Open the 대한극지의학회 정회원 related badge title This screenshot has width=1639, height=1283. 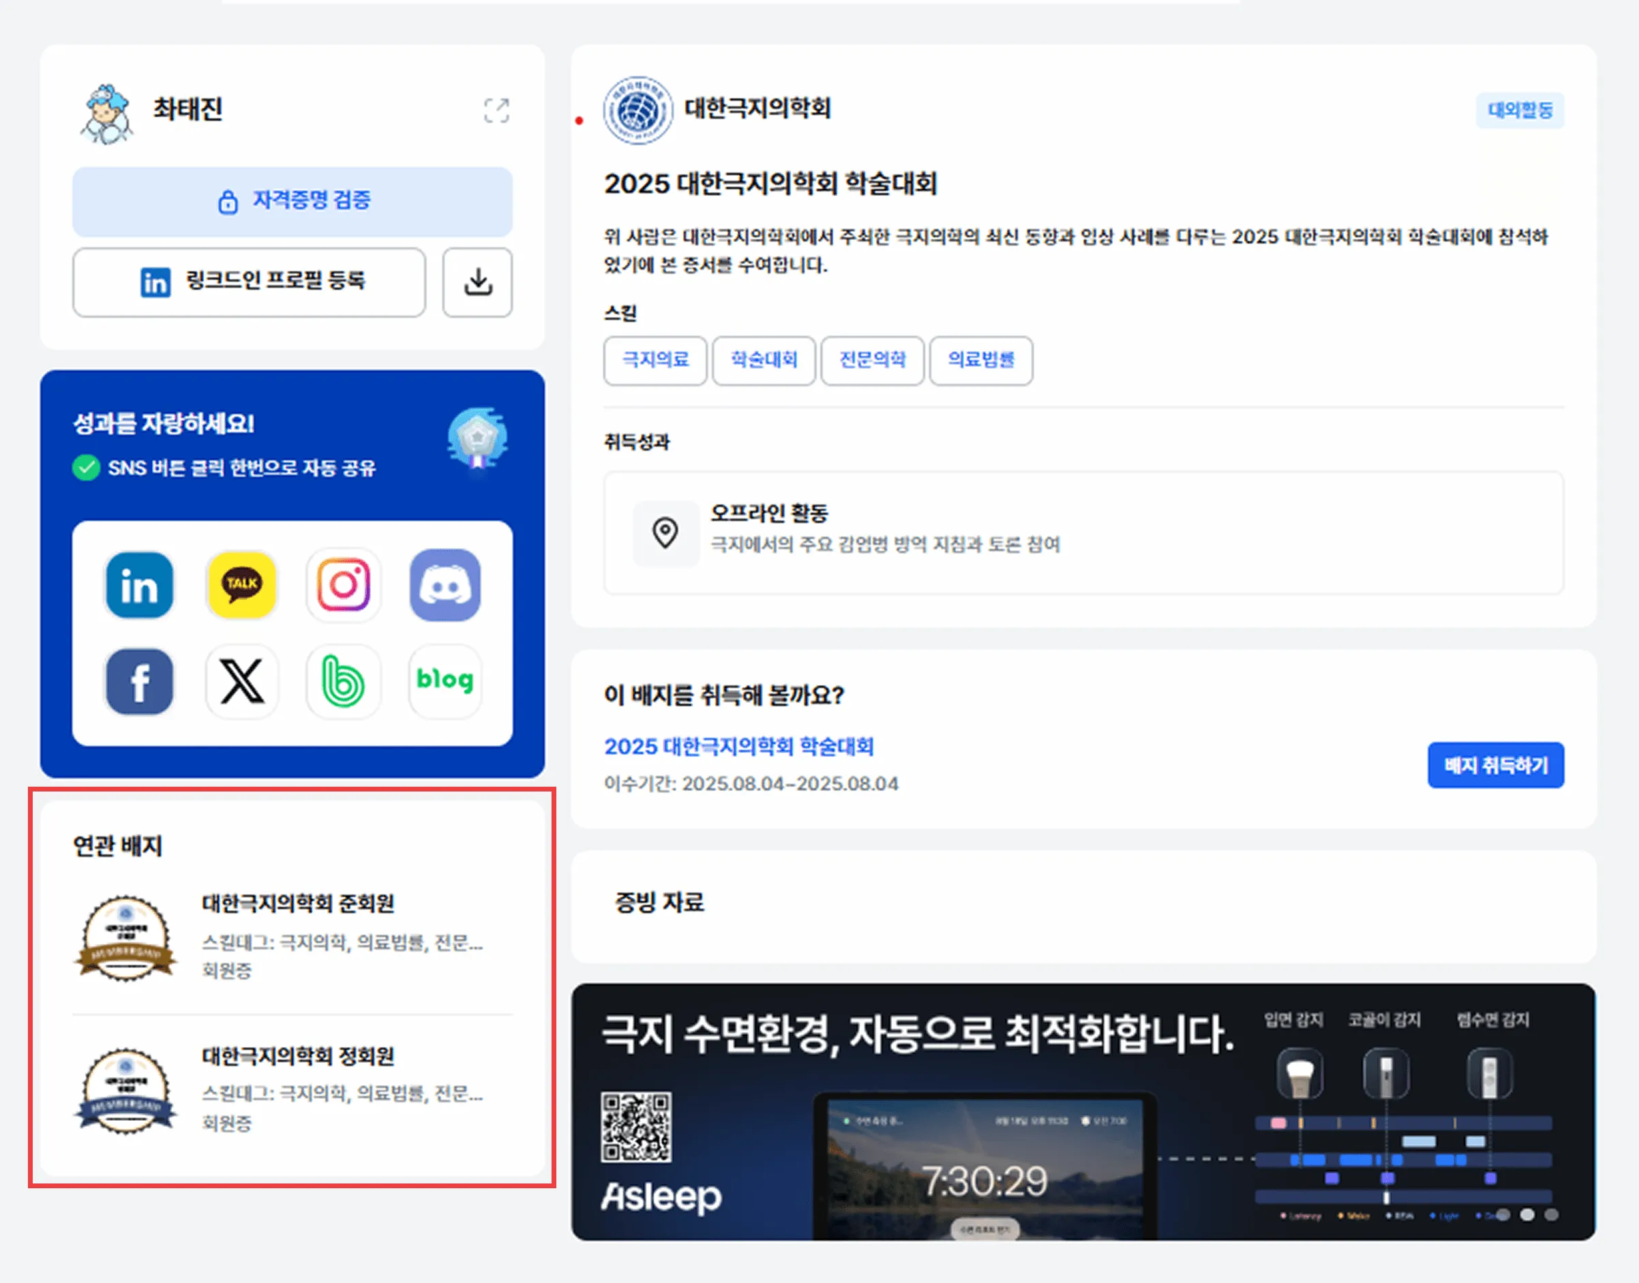(298, 1055)
